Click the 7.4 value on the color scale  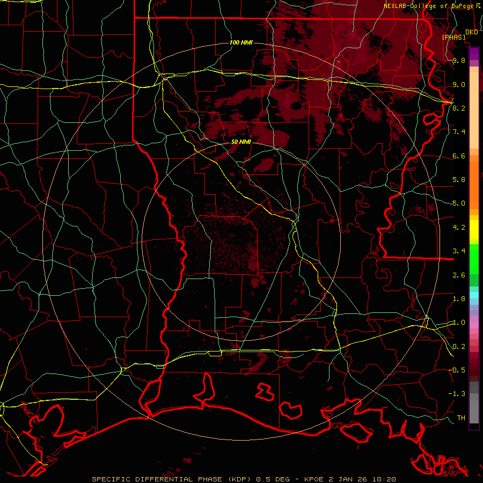459,132
